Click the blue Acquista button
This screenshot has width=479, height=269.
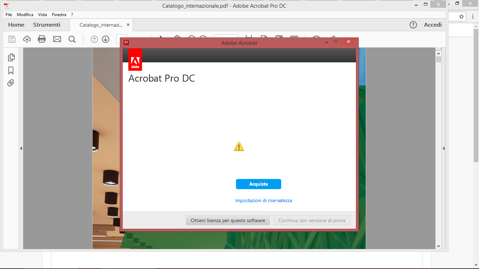point(258,184)
